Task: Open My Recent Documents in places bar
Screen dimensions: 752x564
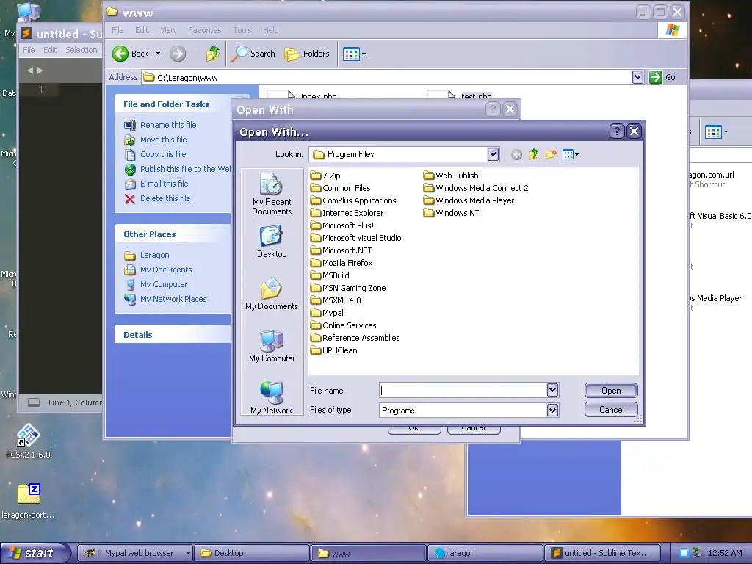Action: click(x=272, y=194)
